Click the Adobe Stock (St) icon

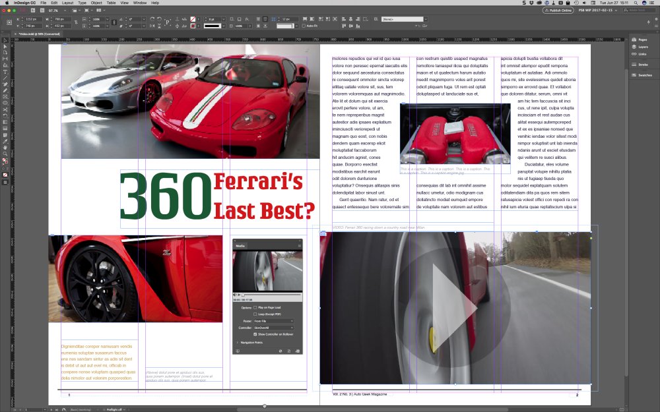coord(42,10)
